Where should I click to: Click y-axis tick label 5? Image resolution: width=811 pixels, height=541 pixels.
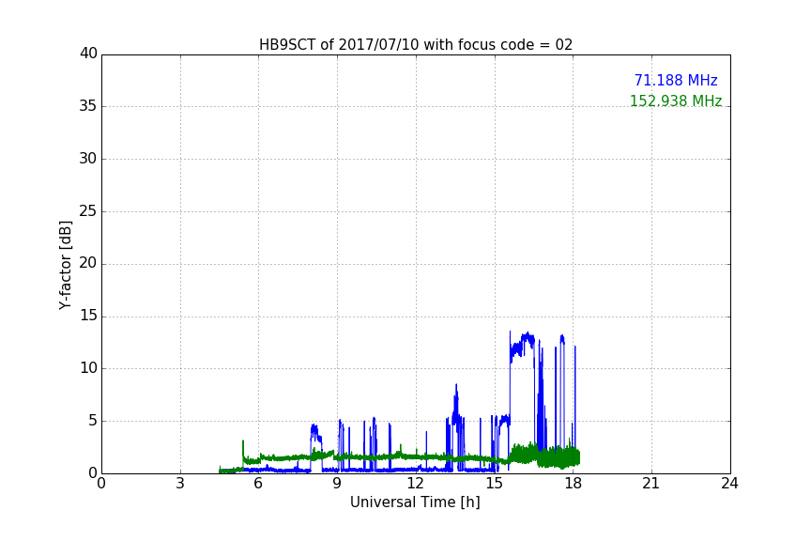click(x=93, y=421)
